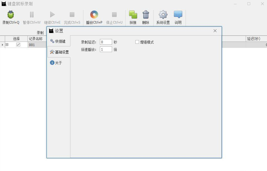The width and height of the screenshot is (267, 171).
Task: Click the 停止Ctrl+U stop icon
Action: pyautogui.click(x=114, y=15)
